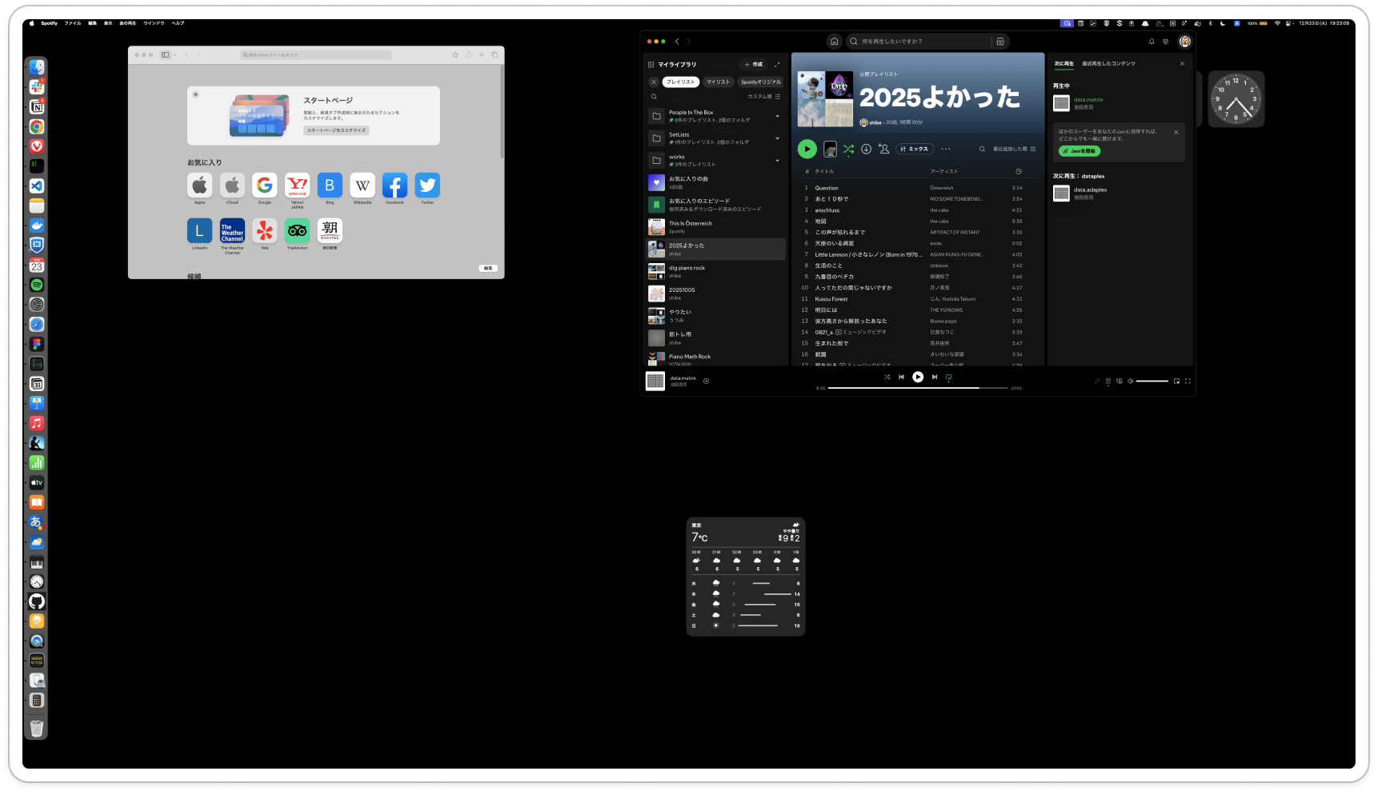Play the current track in the bottom player

tap(918, 377)
